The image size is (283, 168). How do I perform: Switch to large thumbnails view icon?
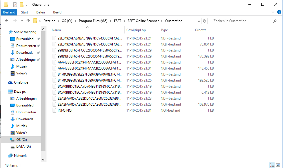278,165
